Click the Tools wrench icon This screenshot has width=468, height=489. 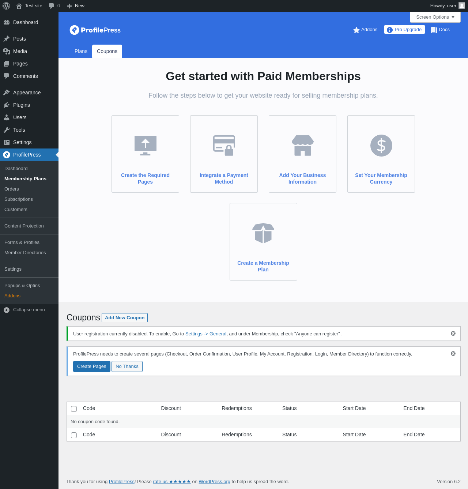pos(7,130)
